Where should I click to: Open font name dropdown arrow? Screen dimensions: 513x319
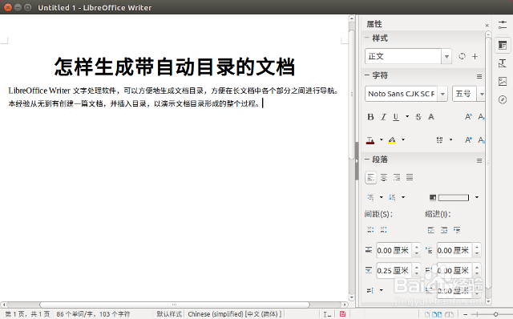[442, 94]
